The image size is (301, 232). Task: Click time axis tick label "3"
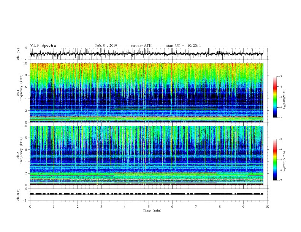101,207
